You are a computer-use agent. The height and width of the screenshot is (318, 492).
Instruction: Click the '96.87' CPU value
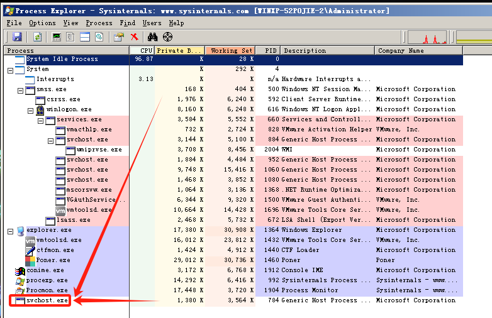[144, 59]
